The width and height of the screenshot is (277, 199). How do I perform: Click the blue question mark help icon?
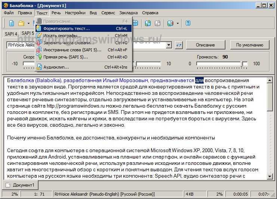(188, 23)
